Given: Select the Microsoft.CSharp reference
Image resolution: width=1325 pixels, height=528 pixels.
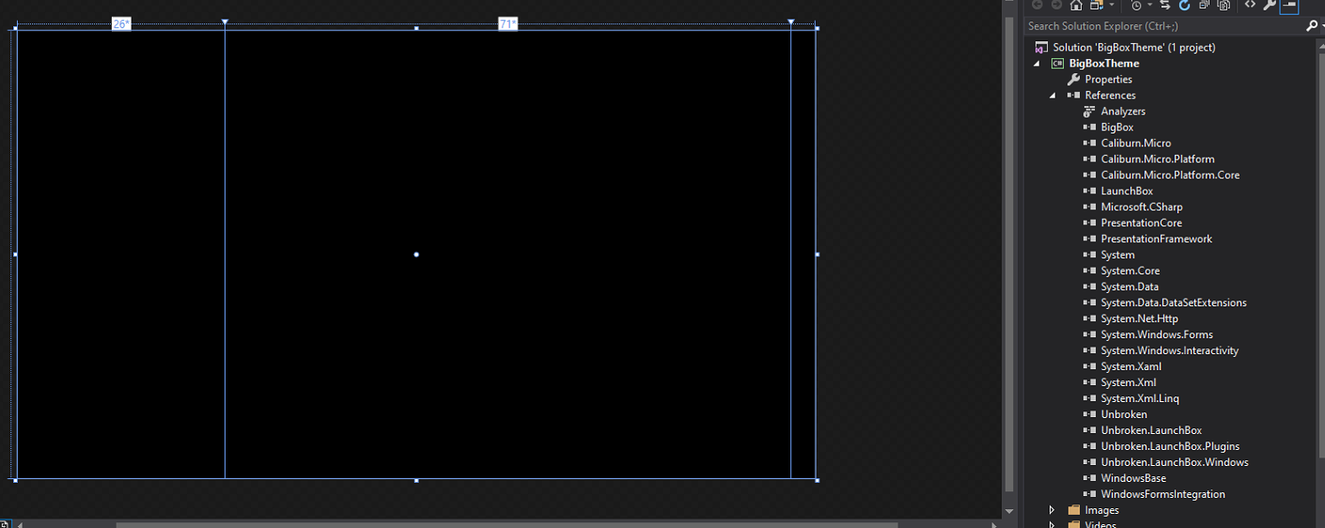Looking at the screenshot, I should pos(1142,208).
